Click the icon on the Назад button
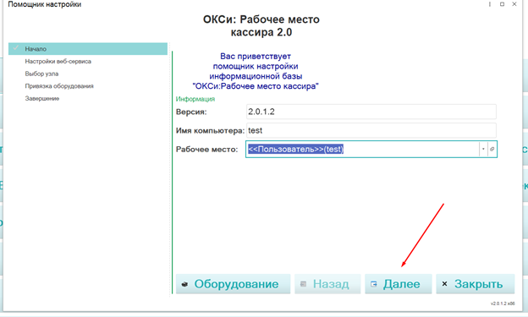Image resolution: width=528 pixels, height=317 pixels. tap(303, 284)
